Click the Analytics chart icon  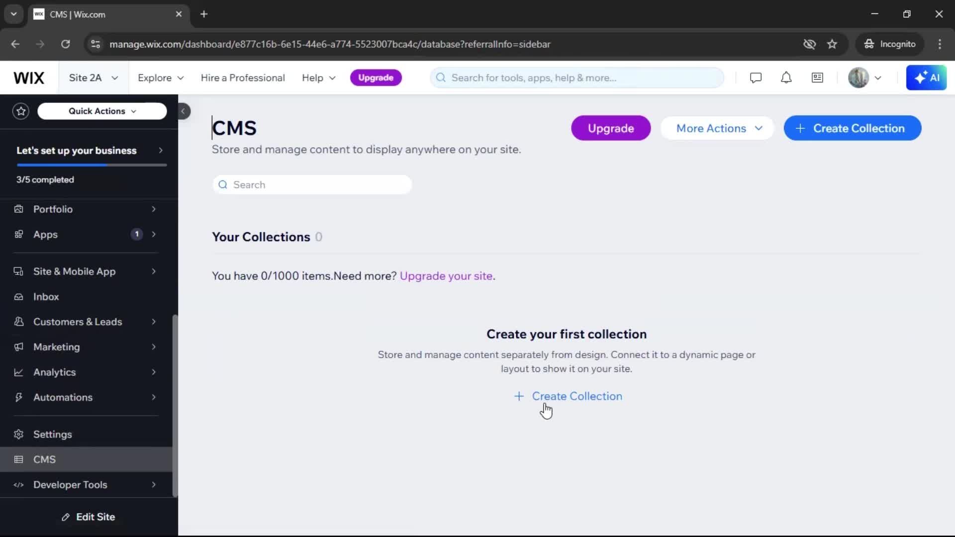(x=18, y=372)
